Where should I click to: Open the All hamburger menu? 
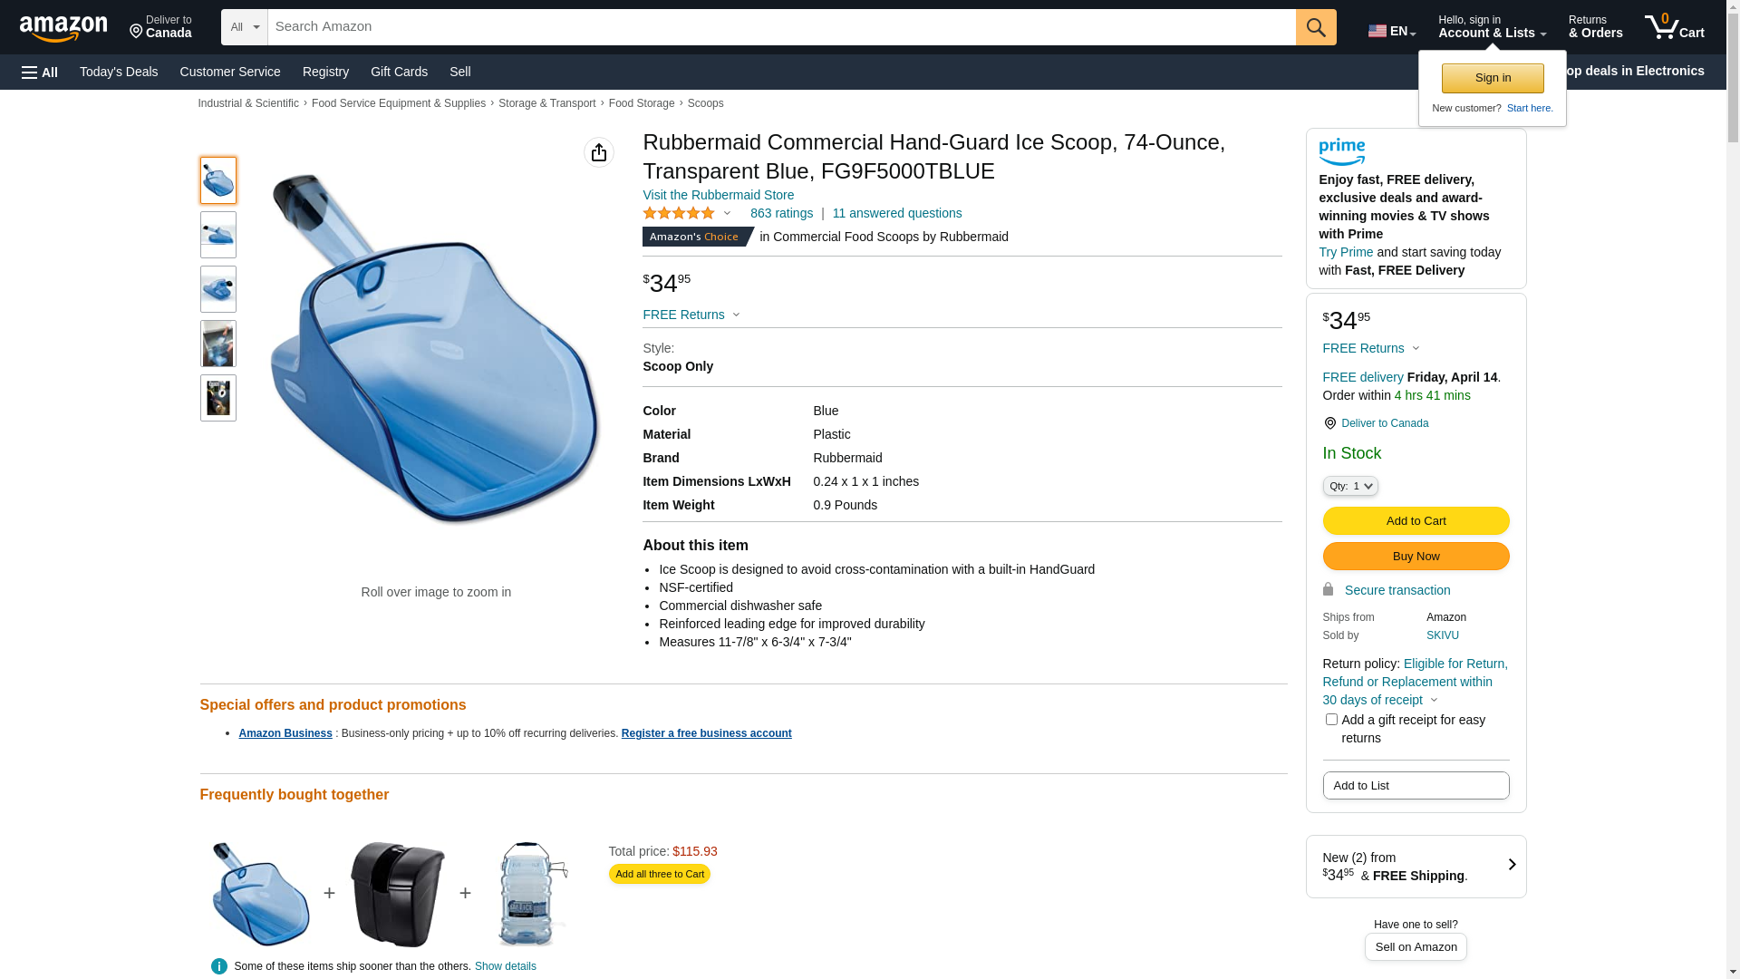point(40,73)
